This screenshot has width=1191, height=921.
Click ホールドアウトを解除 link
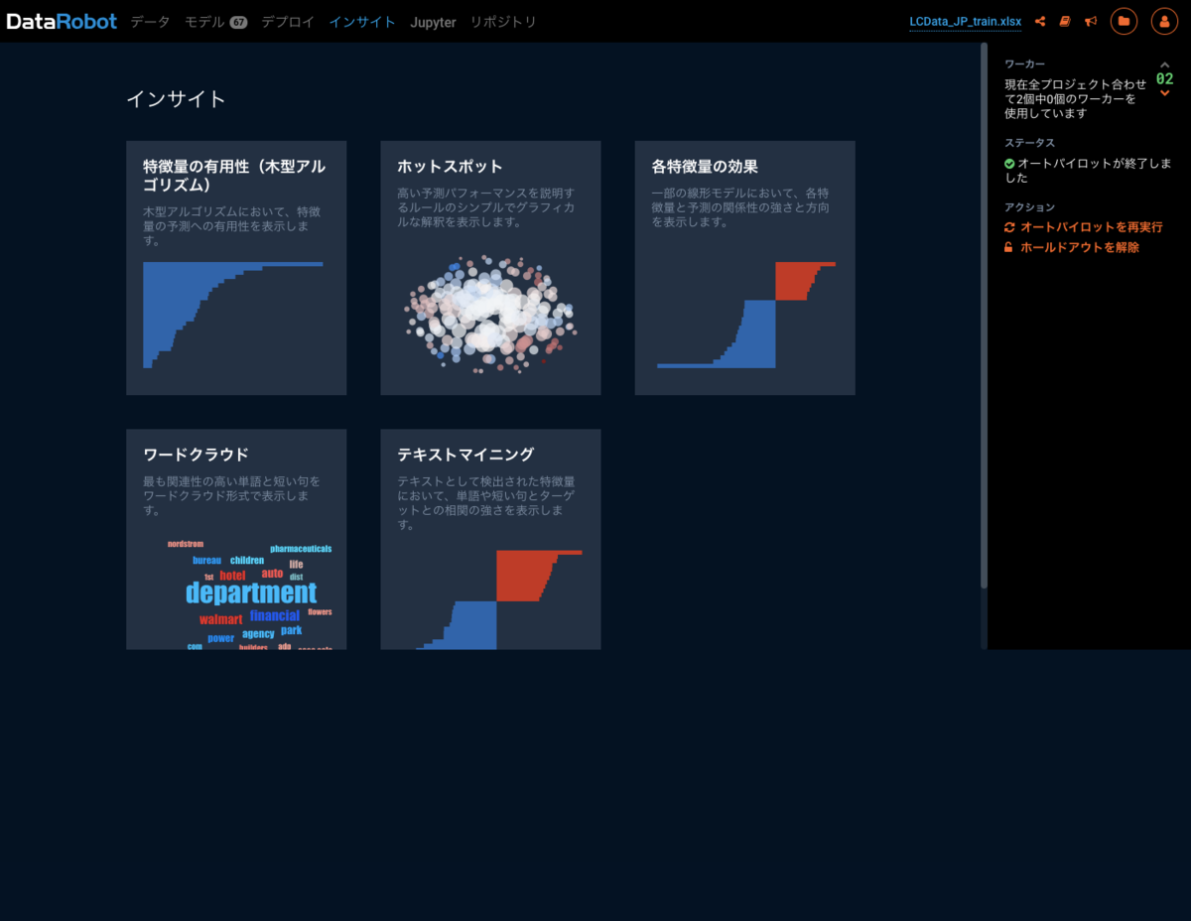(1080, 247)
